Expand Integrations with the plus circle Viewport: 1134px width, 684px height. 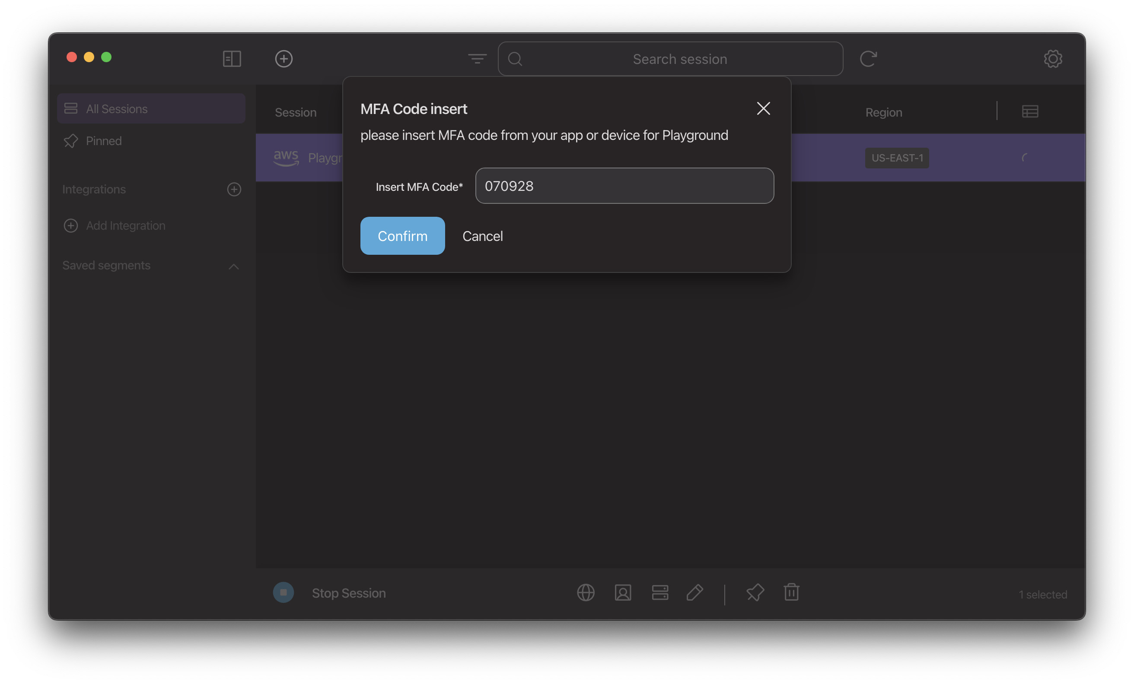tap(234, 189)
